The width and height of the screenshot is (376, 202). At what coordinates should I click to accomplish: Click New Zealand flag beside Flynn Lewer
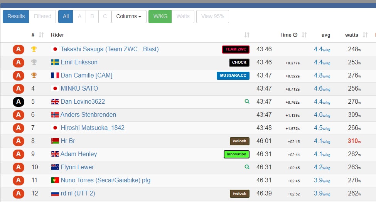(x=55, y=167)
